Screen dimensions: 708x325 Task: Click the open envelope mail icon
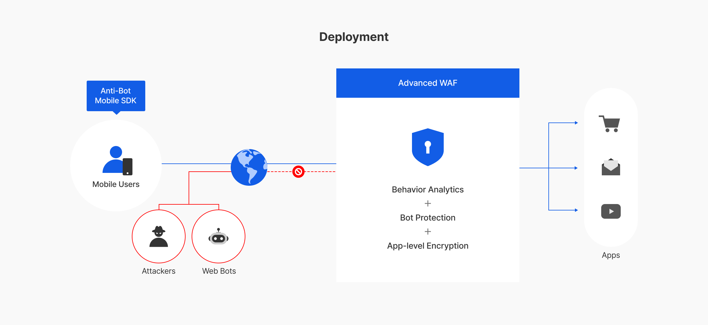[x=611, y=167]
